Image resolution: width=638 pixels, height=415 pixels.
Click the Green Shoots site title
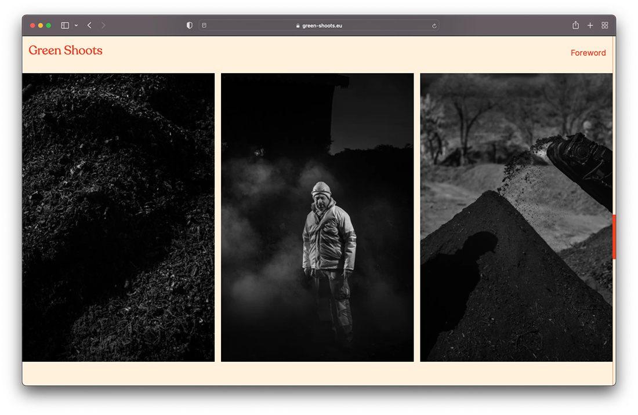66,50
